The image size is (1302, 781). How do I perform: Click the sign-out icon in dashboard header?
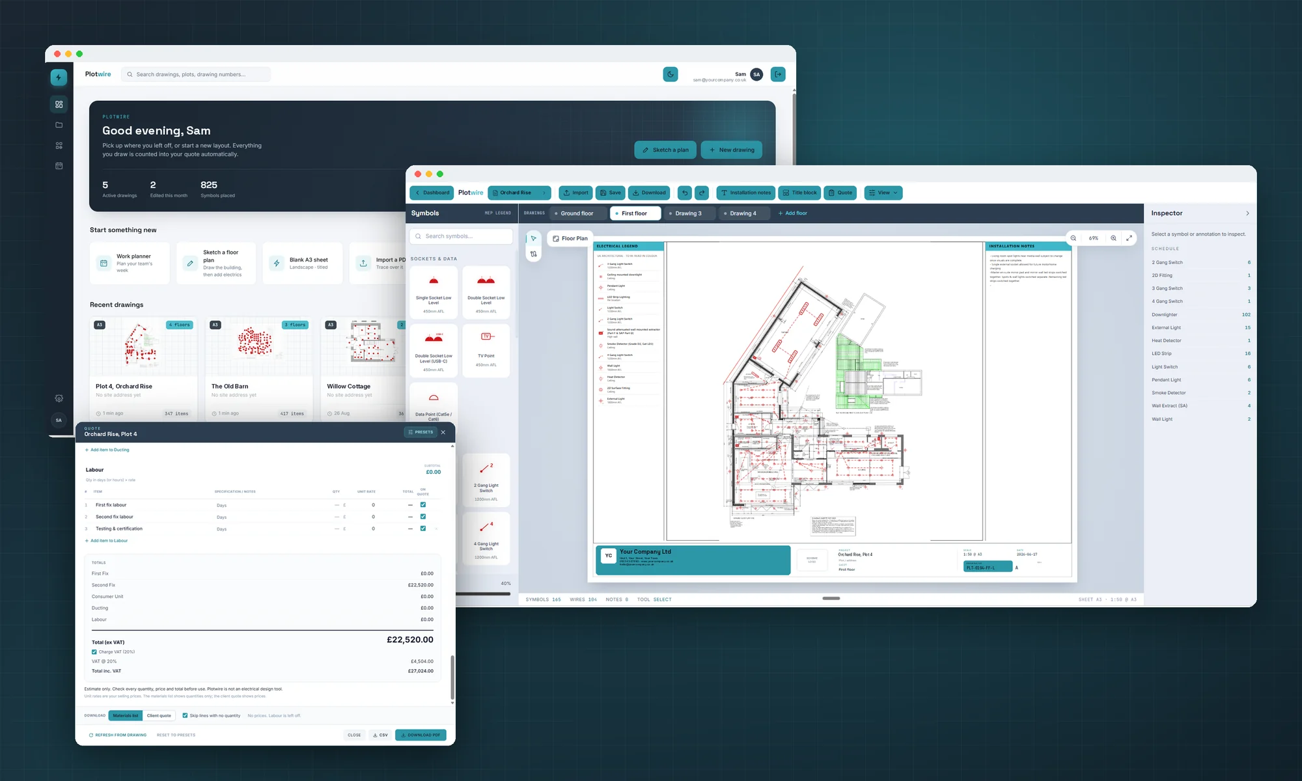pyautogui.click(x=778, y=74)
